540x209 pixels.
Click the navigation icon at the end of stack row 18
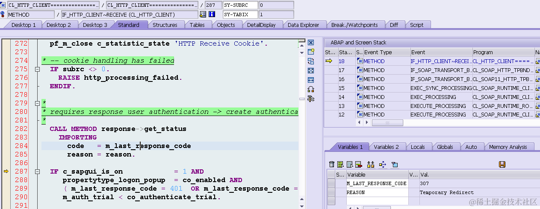click(x=537, y=61)
